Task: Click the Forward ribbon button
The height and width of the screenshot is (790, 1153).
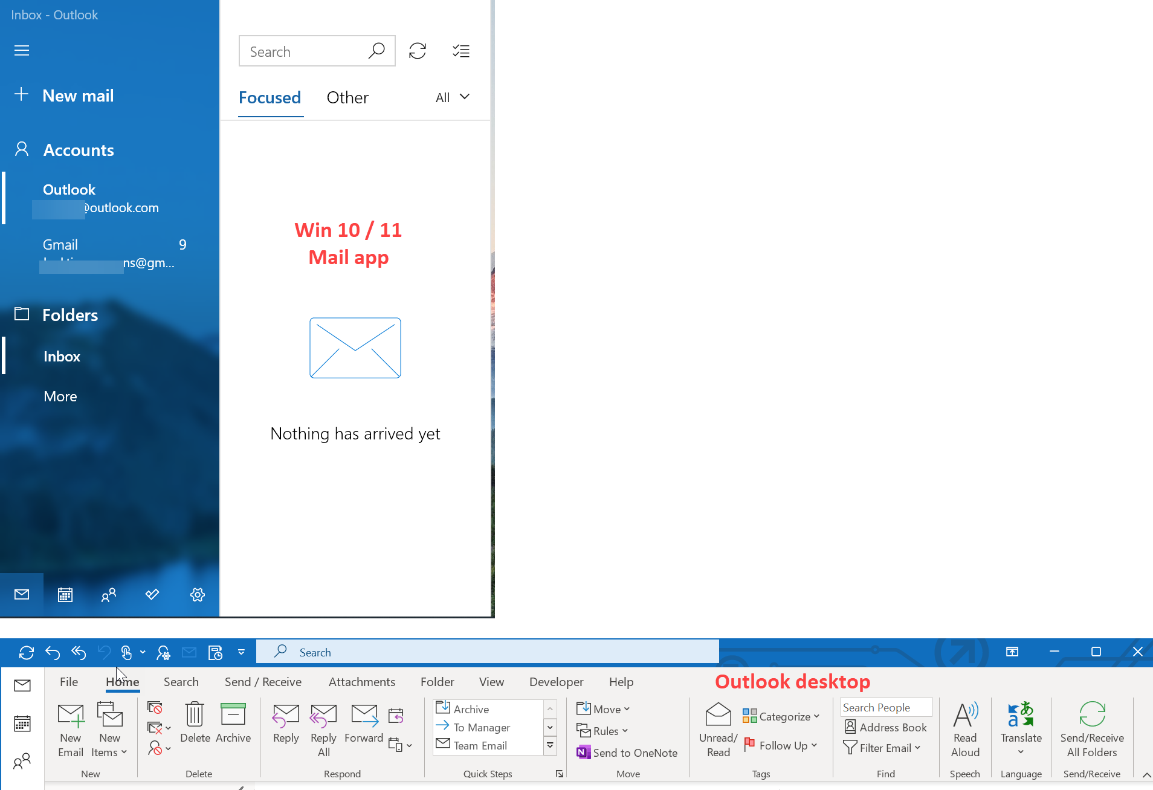Action: 364,723
